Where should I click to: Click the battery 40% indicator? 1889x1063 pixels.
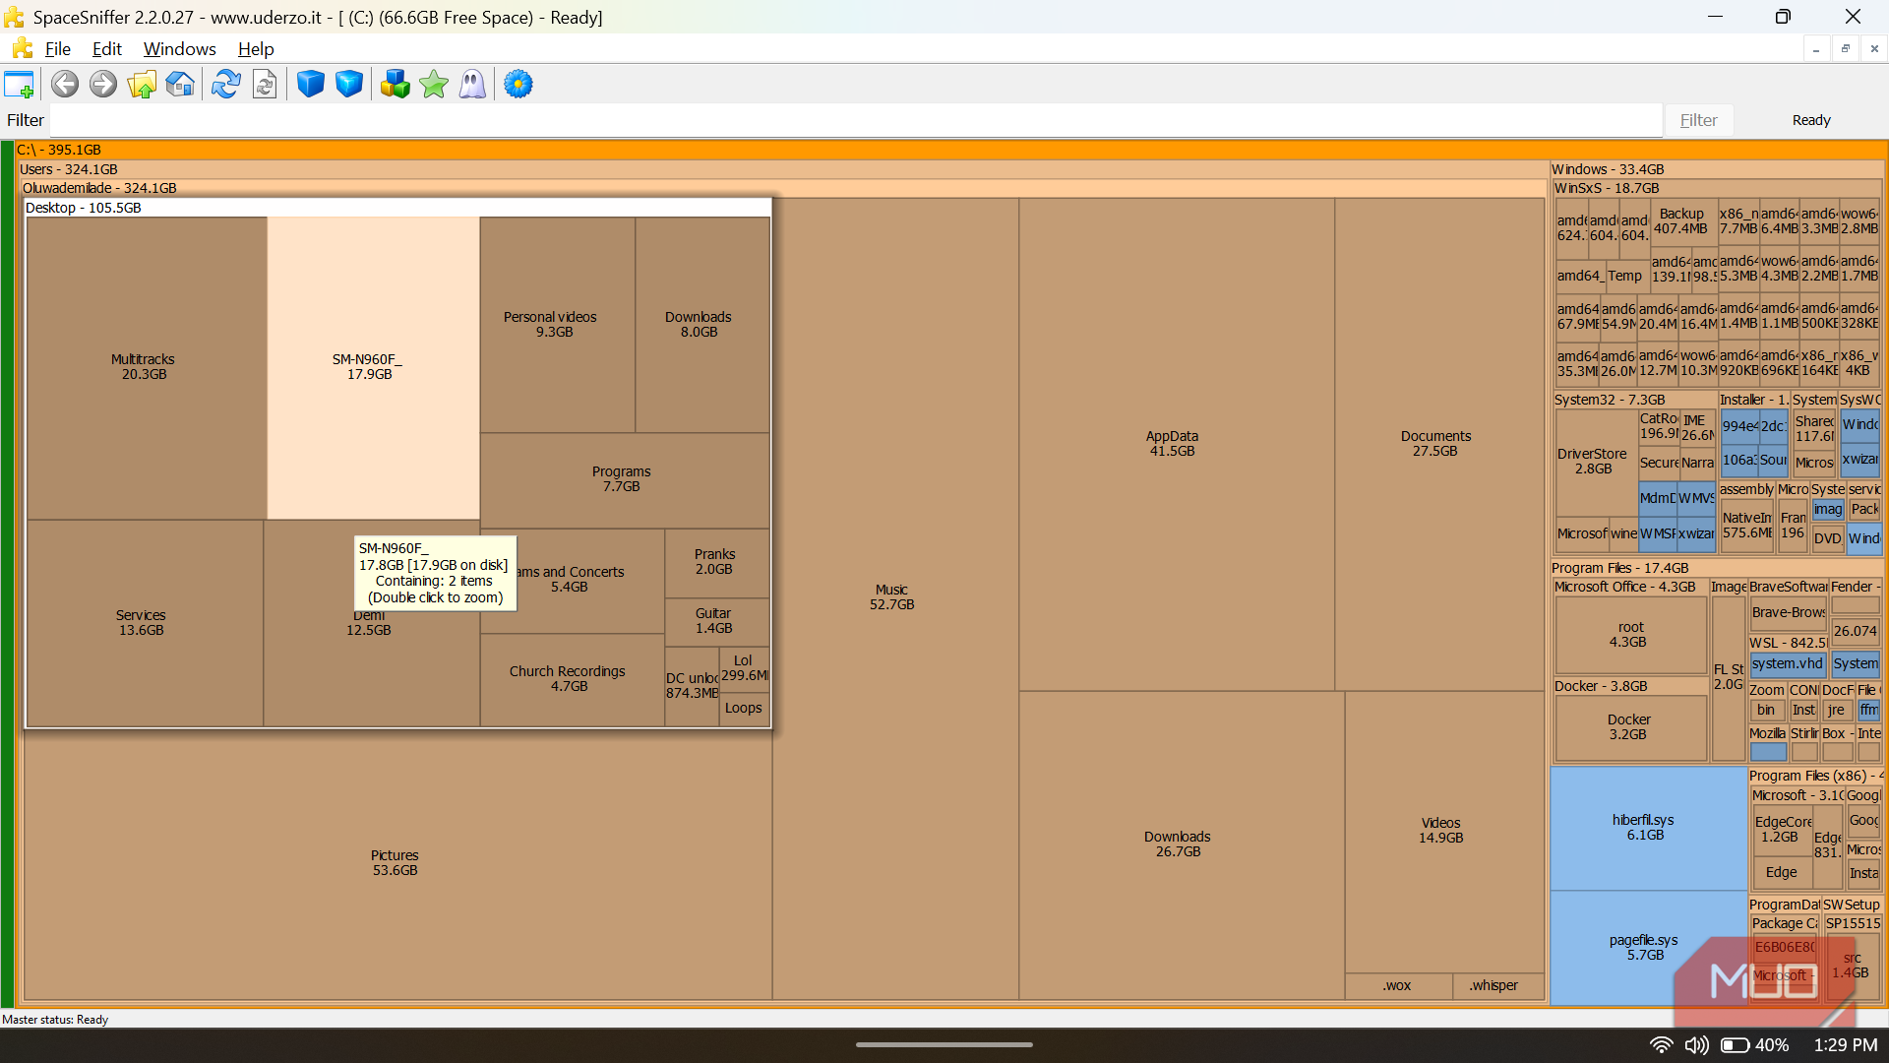pos(1754,1045)
